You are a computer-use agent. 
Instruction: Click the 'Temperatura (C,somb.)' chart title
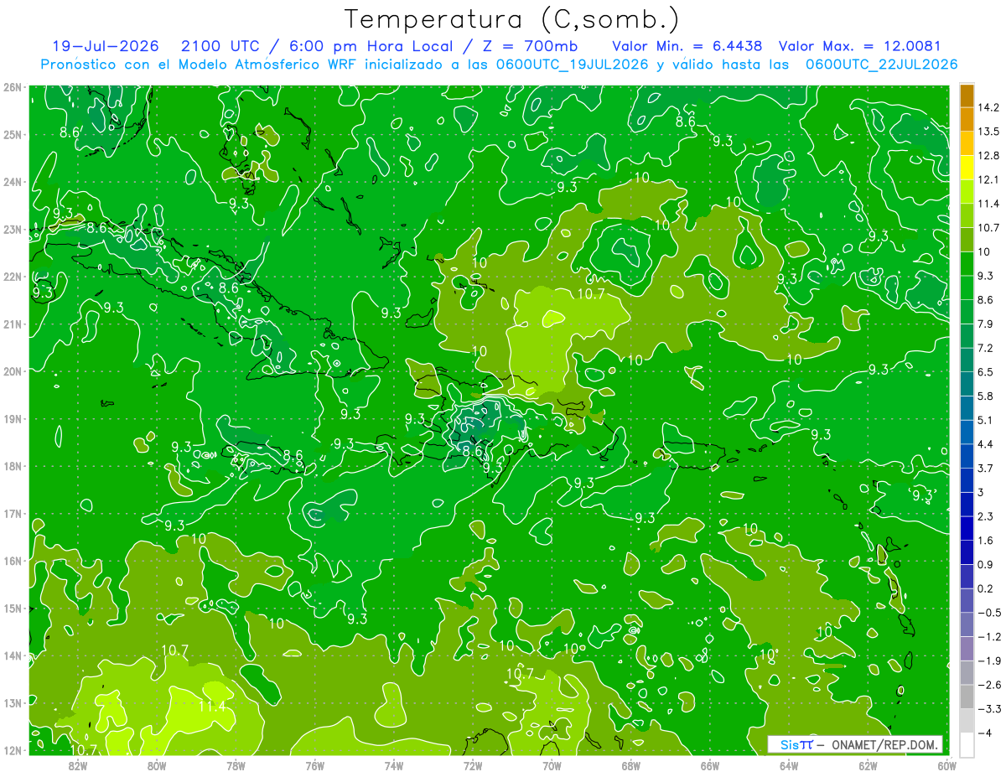tap(512, 19)
